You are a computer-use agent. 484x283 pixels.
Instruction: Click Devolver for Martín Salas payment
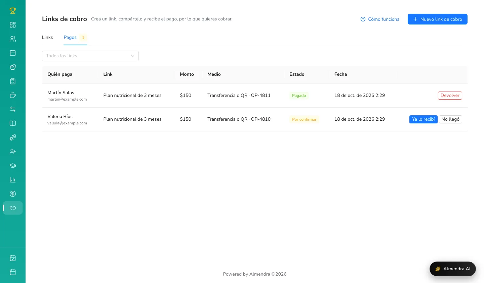450,96
